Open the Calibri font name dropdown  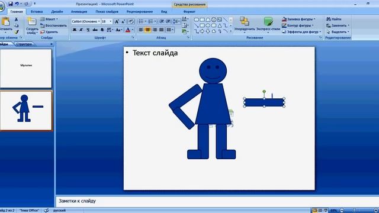(99, 21)
